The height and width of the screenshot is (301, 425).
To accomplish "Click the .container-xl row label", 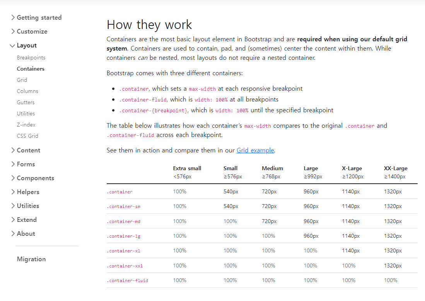I will (124, 251).
